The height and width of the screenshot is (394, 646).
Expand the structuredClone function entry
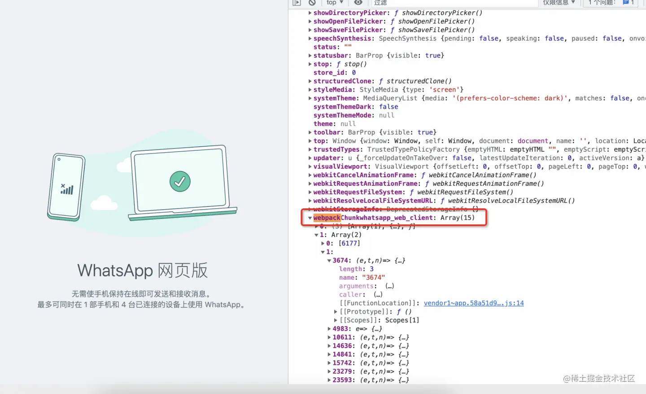[310, 81]
